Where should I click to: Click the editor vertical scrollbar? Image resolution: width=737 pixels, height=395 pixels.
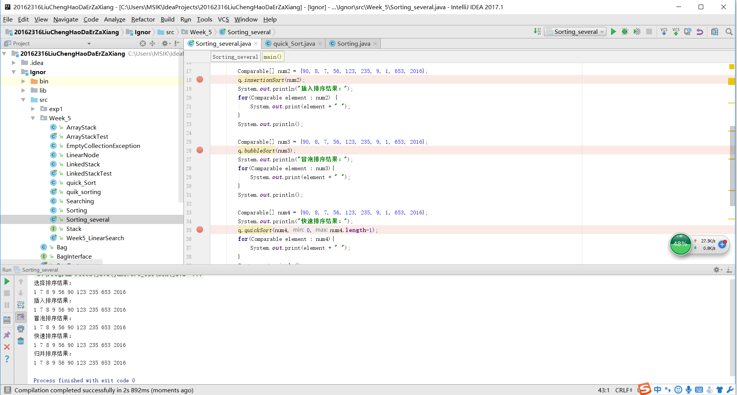(x=733, y=165)
